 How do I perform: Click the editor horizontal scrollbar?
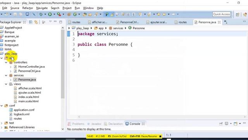click(x=162, y=117)
